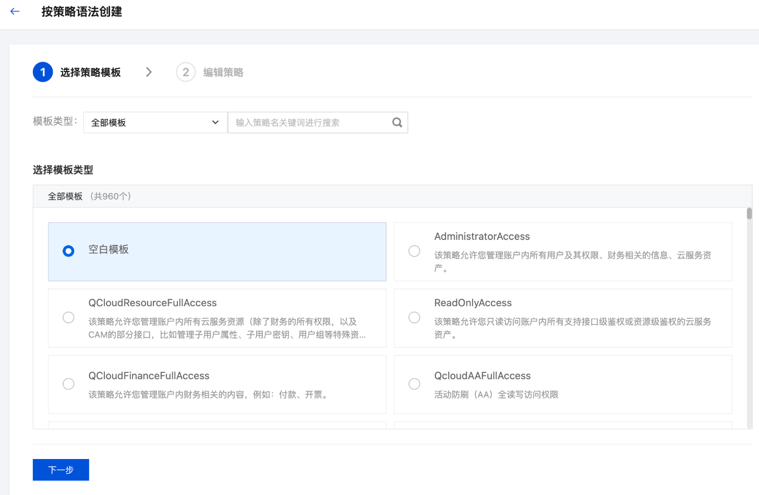759x495 pixels.
Task: Click the chevron arrow between steps
Action: click(149, 73)
